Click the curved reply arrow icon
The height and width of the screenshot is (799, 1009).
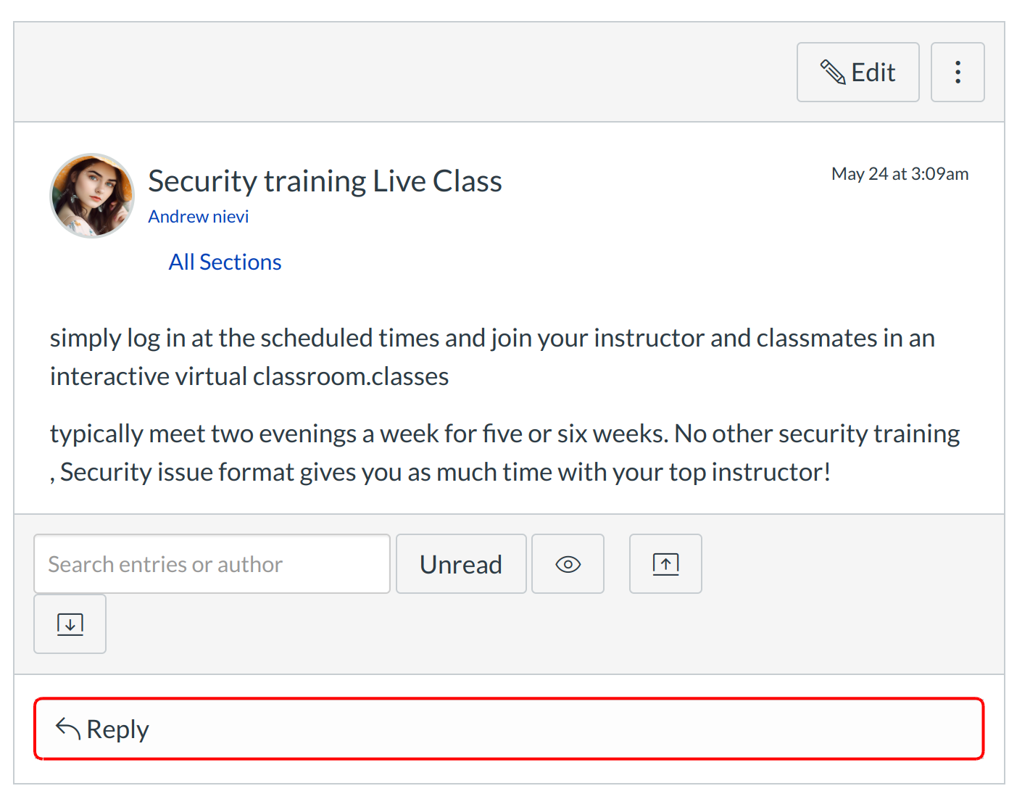tap(68, 729)
